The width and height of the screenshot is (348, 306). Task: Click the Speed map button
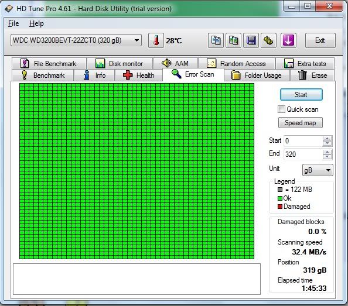pyautogui.click(x=301, y=123)
